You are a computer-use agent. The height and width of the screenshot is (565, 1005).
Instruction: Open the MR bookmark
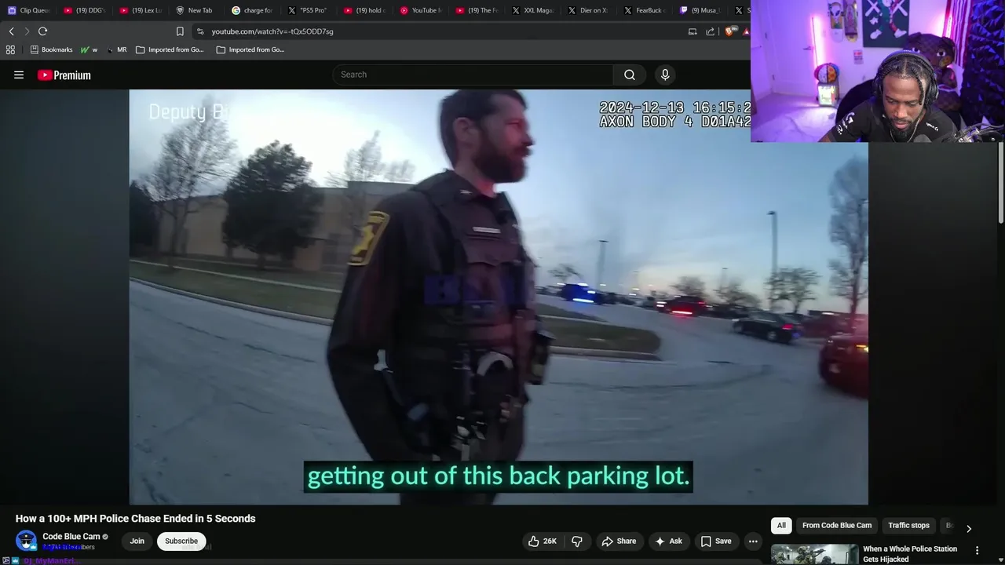(x=116, y=49)
